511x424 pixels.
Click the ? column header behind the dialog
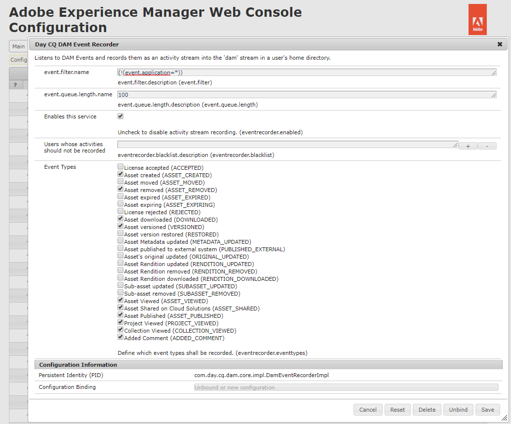(15, 84)
